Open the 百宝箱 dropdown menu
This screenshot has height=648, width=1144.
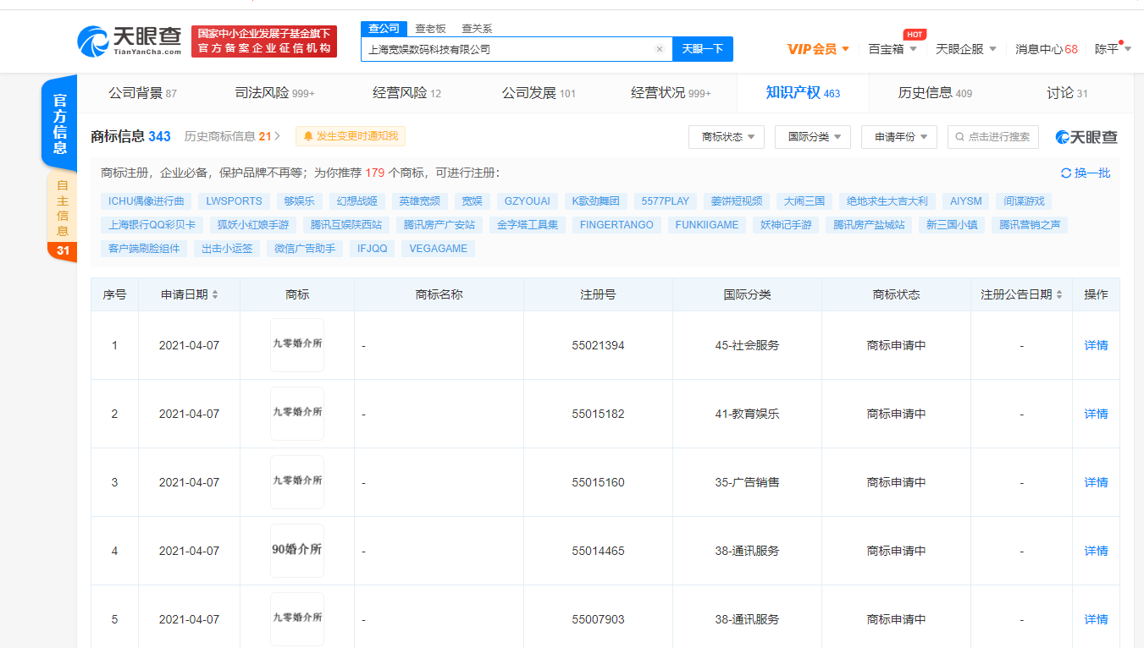click(x=893, y=49)
